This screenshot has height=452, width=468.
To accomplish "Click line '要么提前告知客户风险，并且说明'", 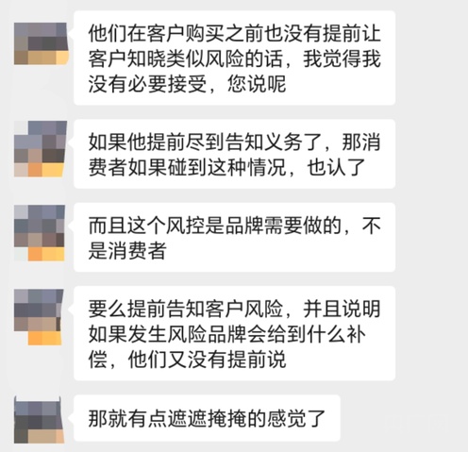I will [x=235, y=309].
